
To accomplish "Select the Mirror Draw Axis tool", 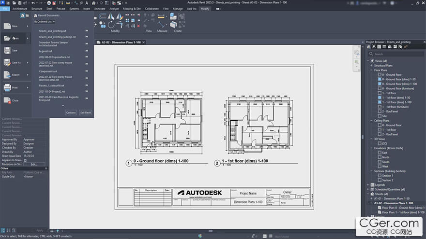I will tap(120, 16).
